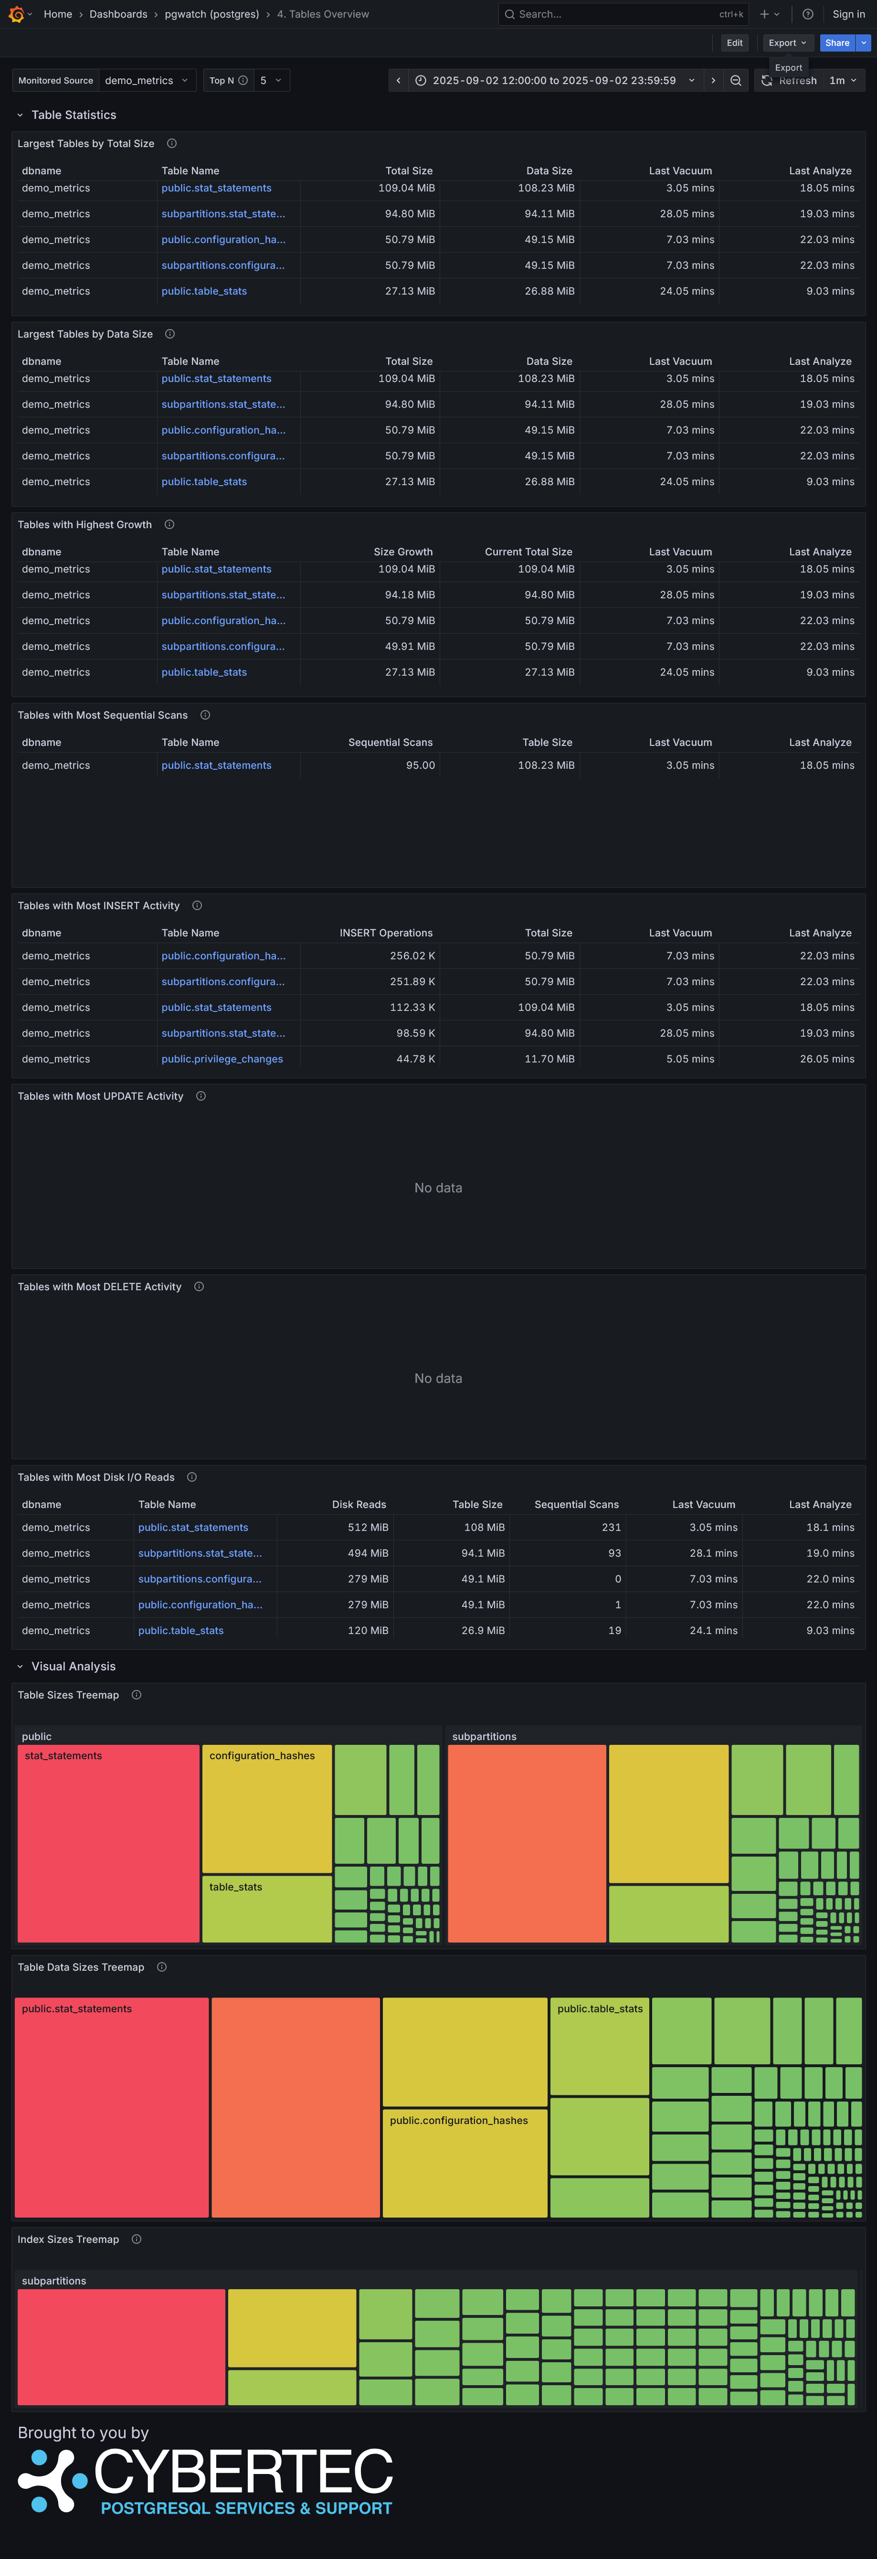Image resolution: width=877 pixels, height=2559 pixels.
Task: Click the Edit button
Action: pyautogui.click(x=734, y=42)
